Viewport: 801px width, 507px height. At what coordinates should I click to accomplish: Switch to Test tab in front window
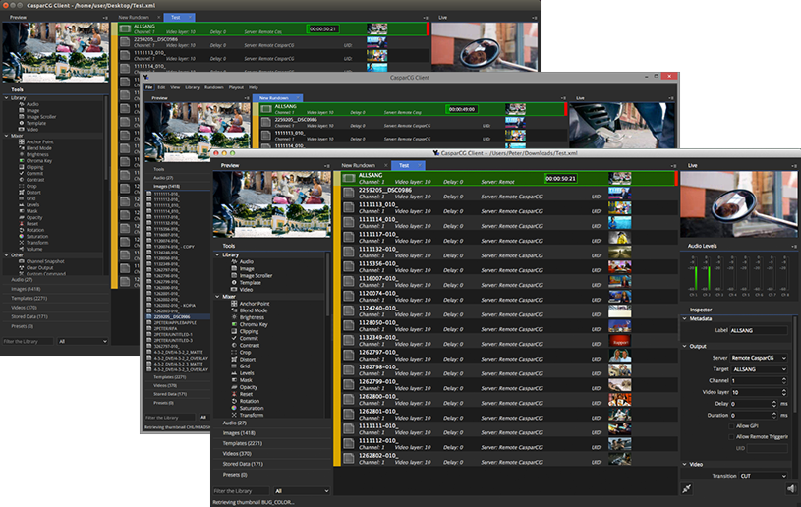[407, 165]
